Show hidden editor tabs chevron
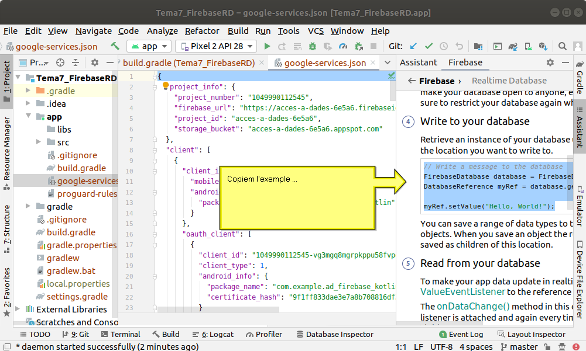The image size is (586, 351). tap(388, 62)
